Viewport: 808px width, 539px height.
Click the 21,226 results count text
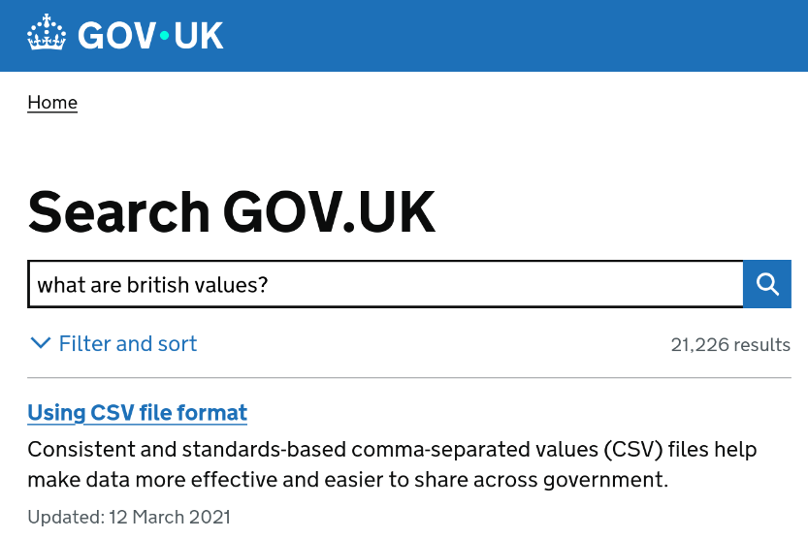coord(729,345)
